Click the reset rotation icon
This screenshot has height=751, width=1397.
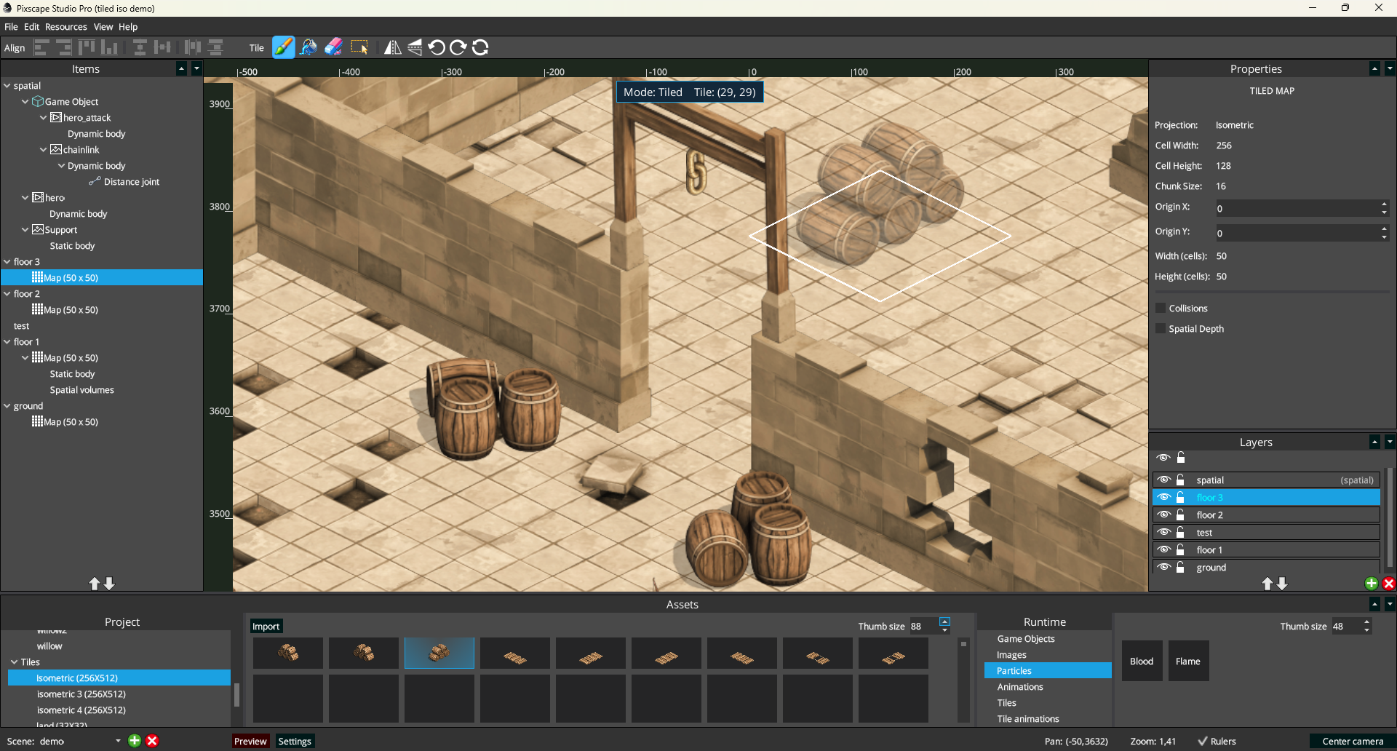pyautogui.click(x=480, y=47)
